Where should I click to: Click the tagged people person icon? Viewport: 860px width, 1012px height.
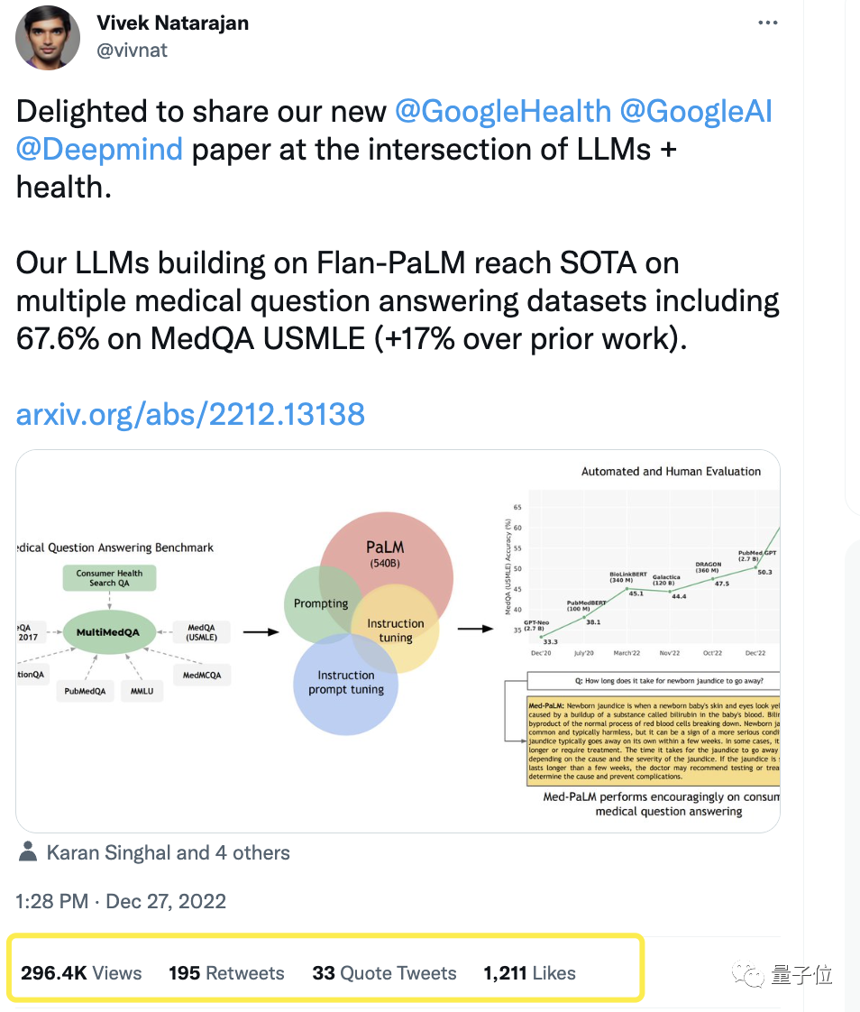click(x=28, y=852)
